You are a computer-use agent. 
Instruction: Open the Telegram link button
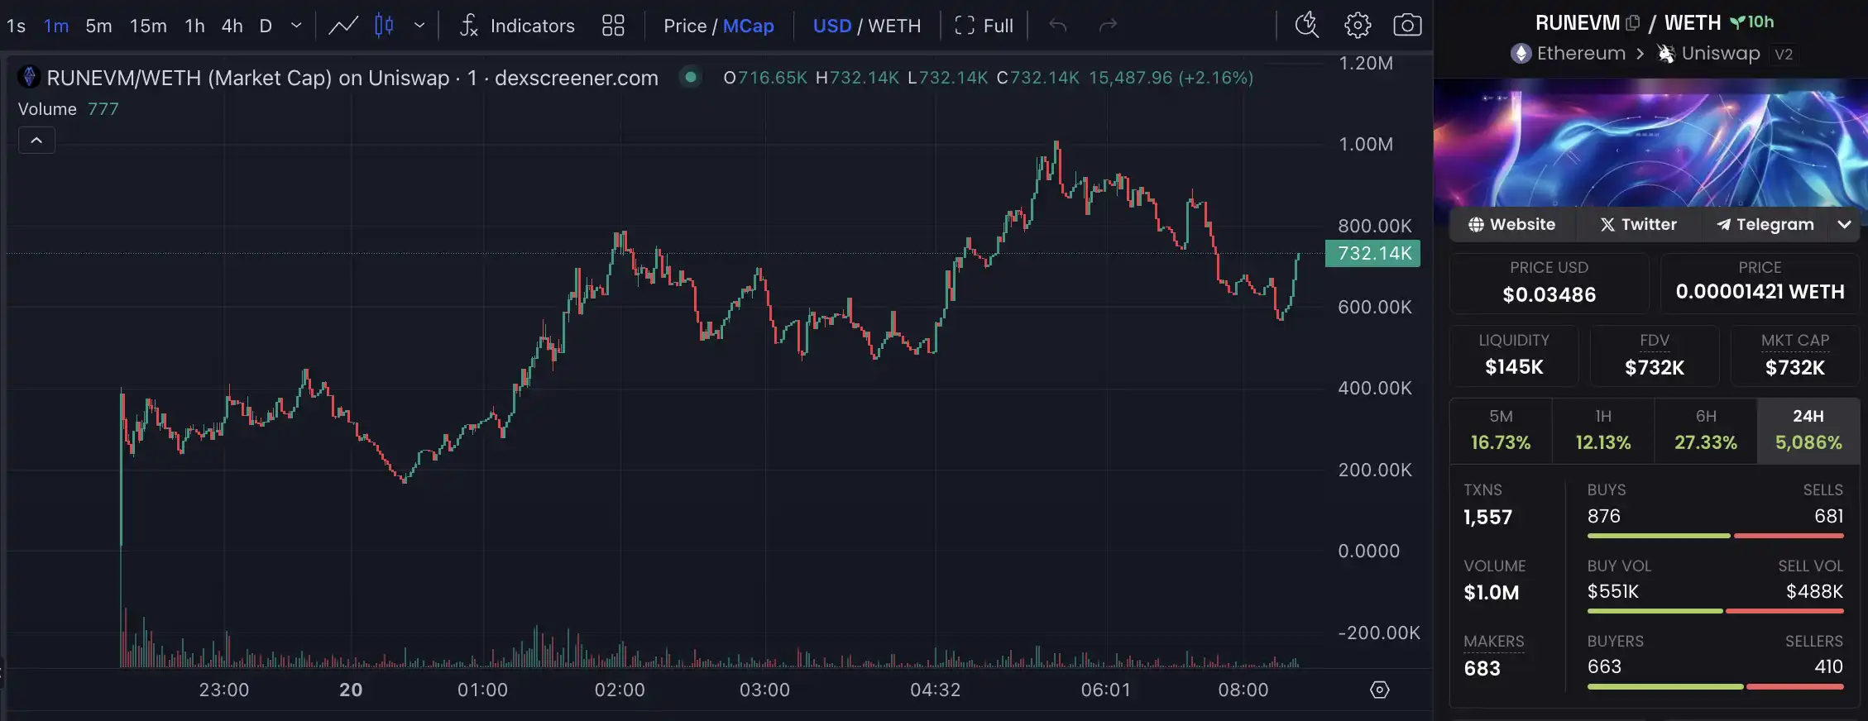click(1765, 224)
